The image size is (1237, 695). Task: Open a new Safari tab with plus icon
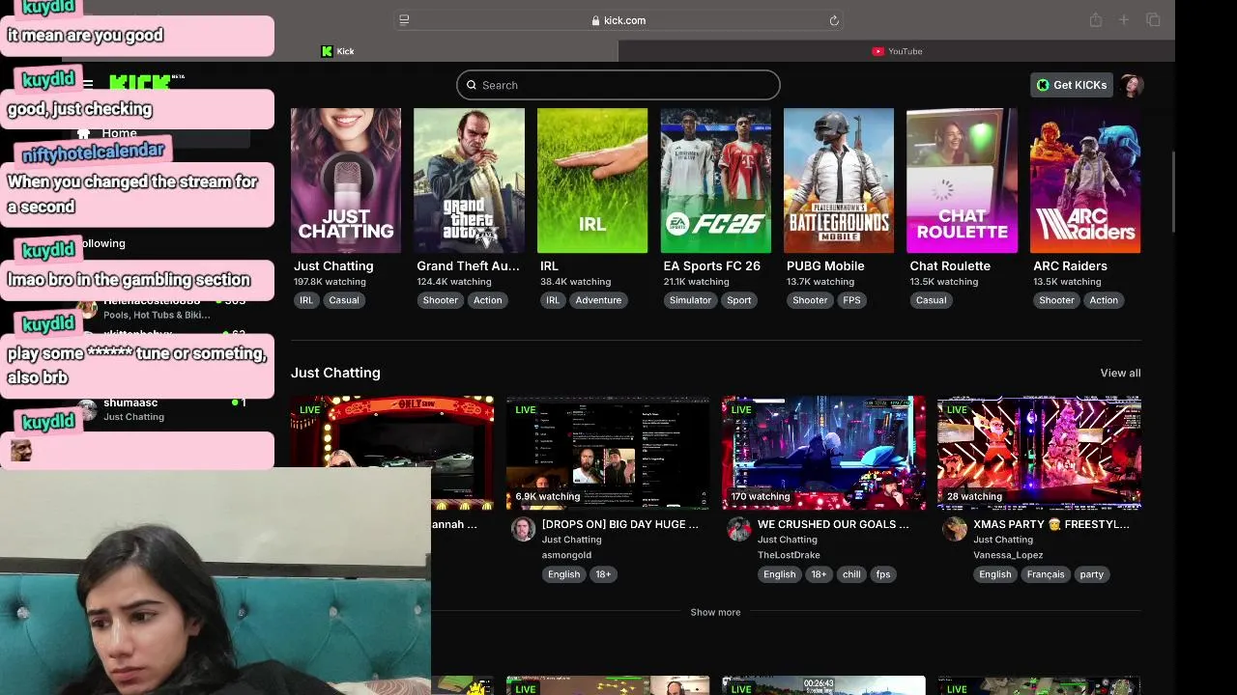(x=1124, y=20)
